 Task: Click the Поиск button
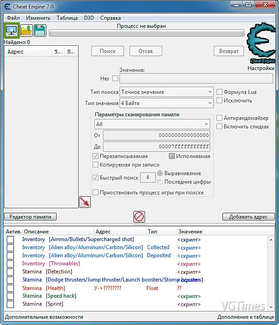click(x=107, y=51)
